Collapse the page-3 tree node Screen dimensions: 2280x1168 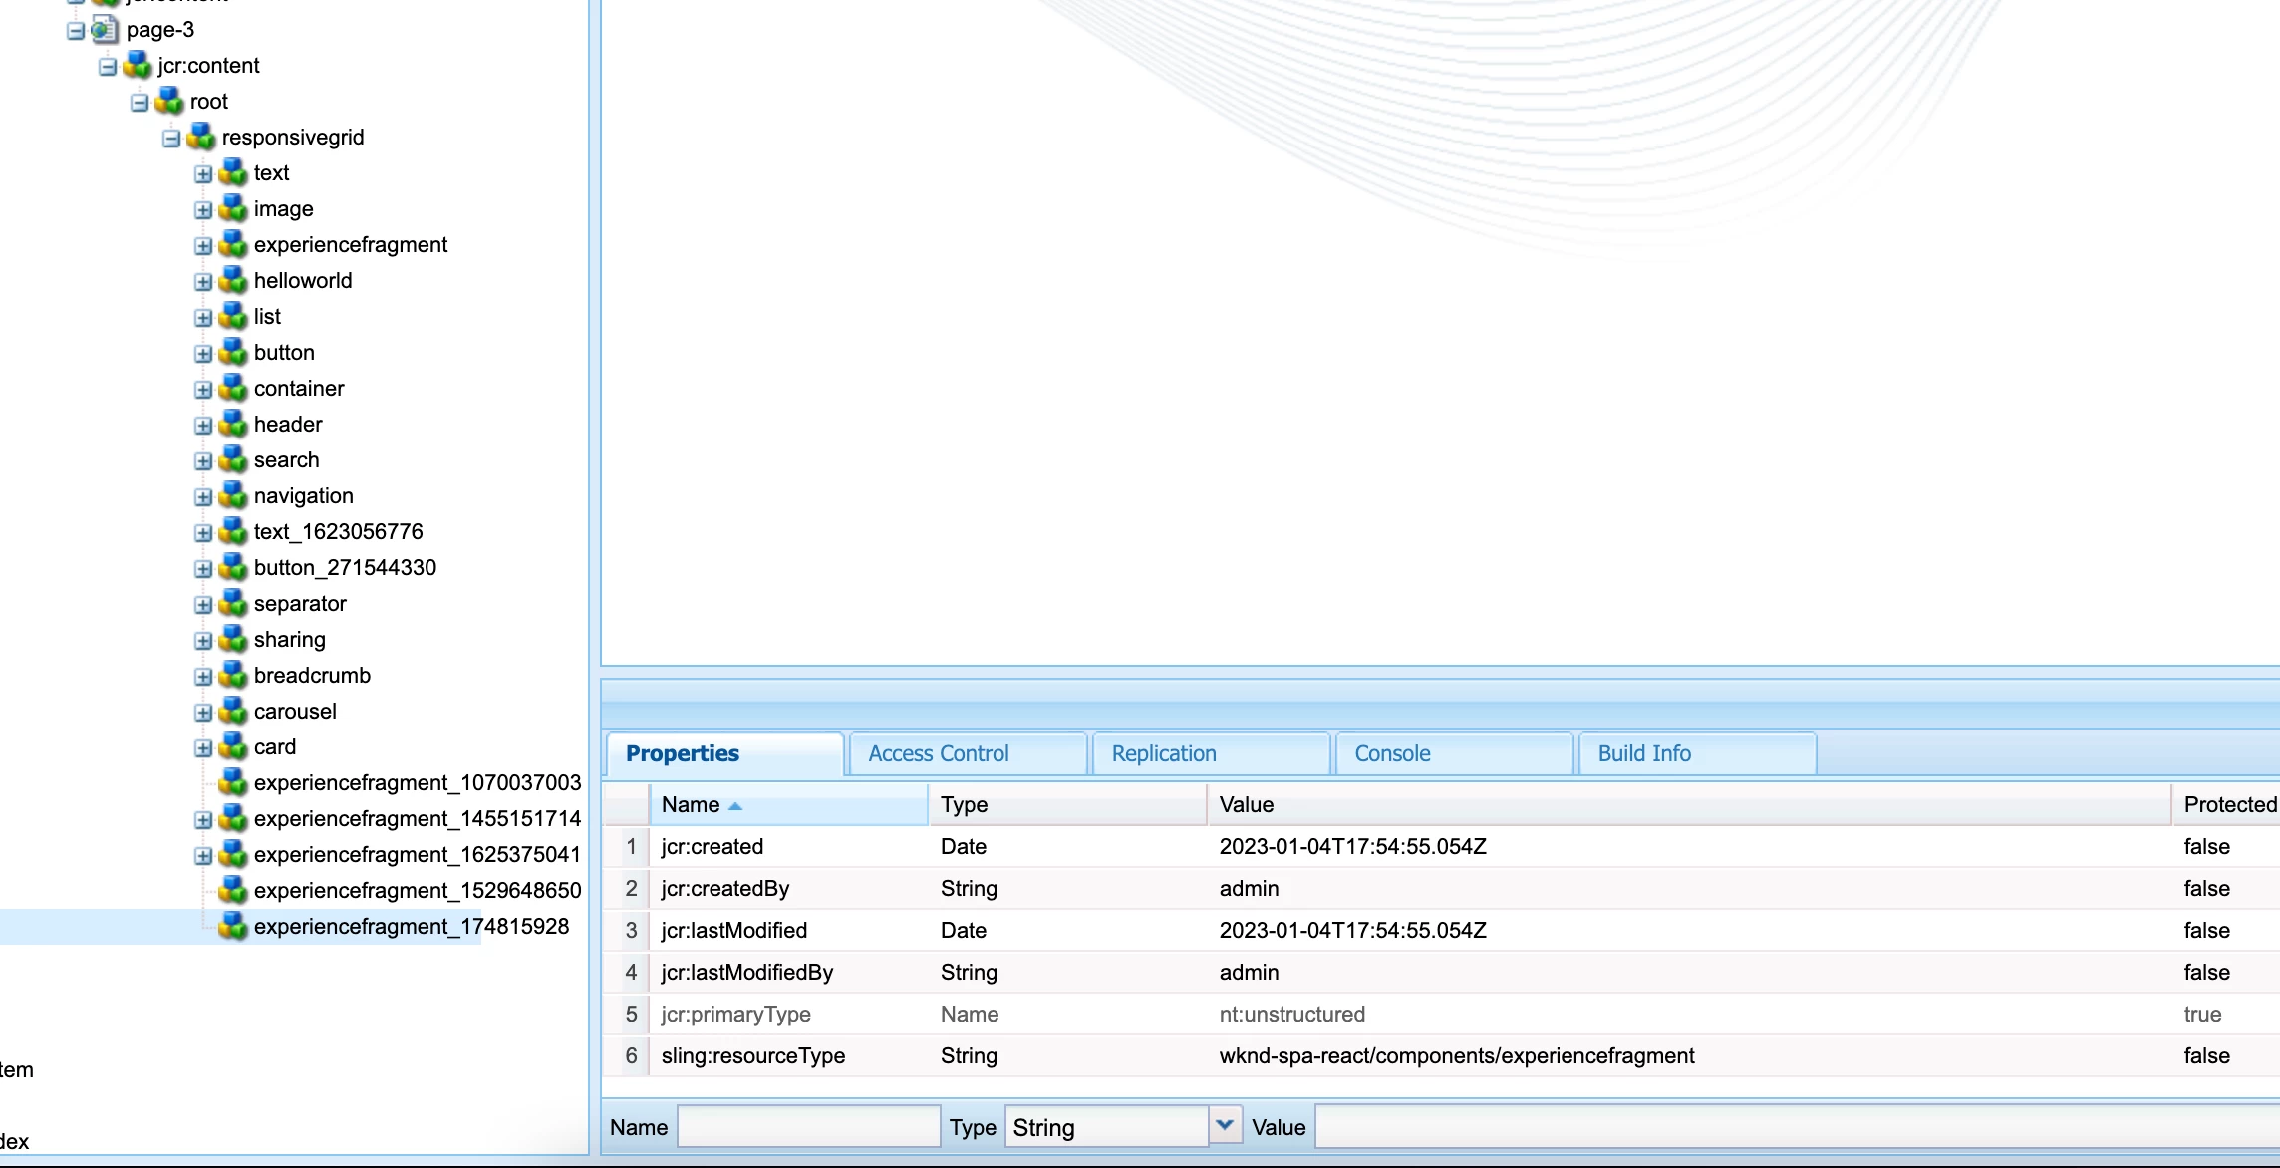[x=76, y=31]
